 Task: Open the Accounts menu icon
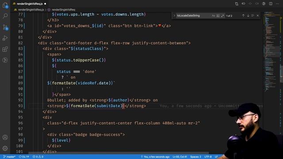pyautogui.click(x=5, y=137)
